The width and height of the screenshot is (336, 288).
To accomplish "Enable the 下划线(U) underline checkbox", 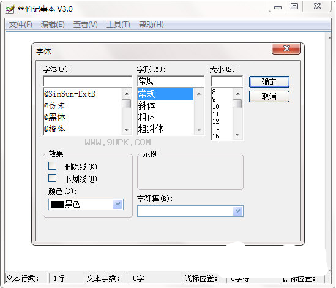I will coord(52,178).
